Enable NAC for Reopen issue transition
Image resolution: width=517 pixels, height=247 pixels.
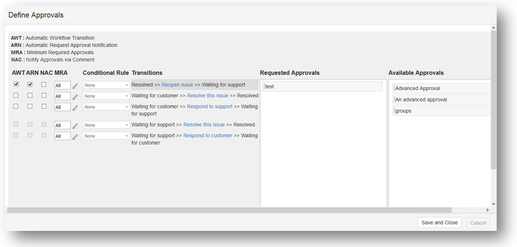point(44,84)
